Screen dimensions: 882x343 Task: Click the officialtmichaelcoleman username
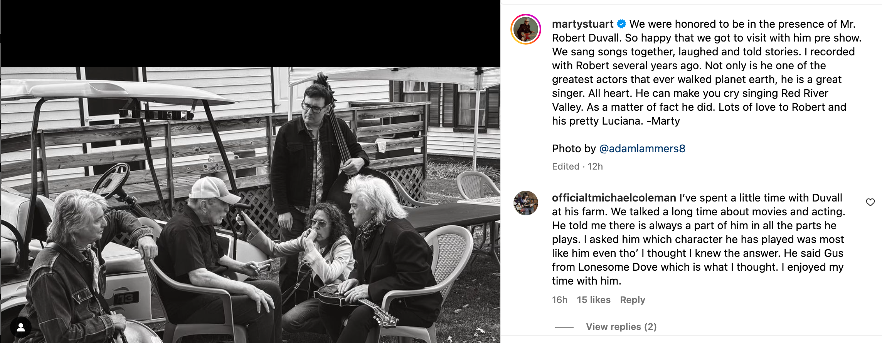click(x=614, y=198)
